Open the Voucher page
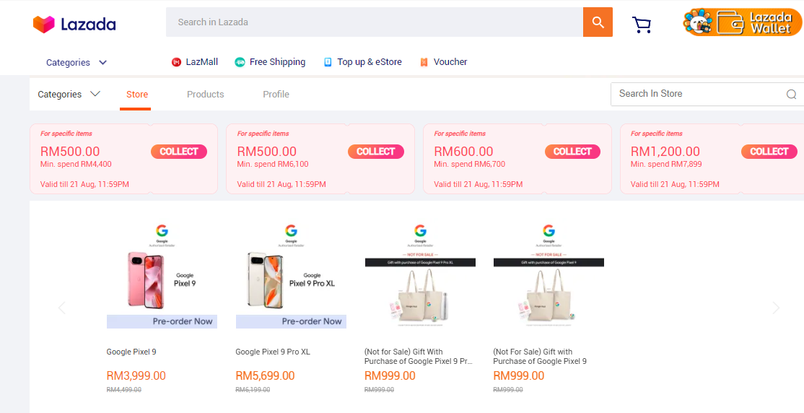The width and height of the screenshot is (804, 413). click(x=443, y=62)
